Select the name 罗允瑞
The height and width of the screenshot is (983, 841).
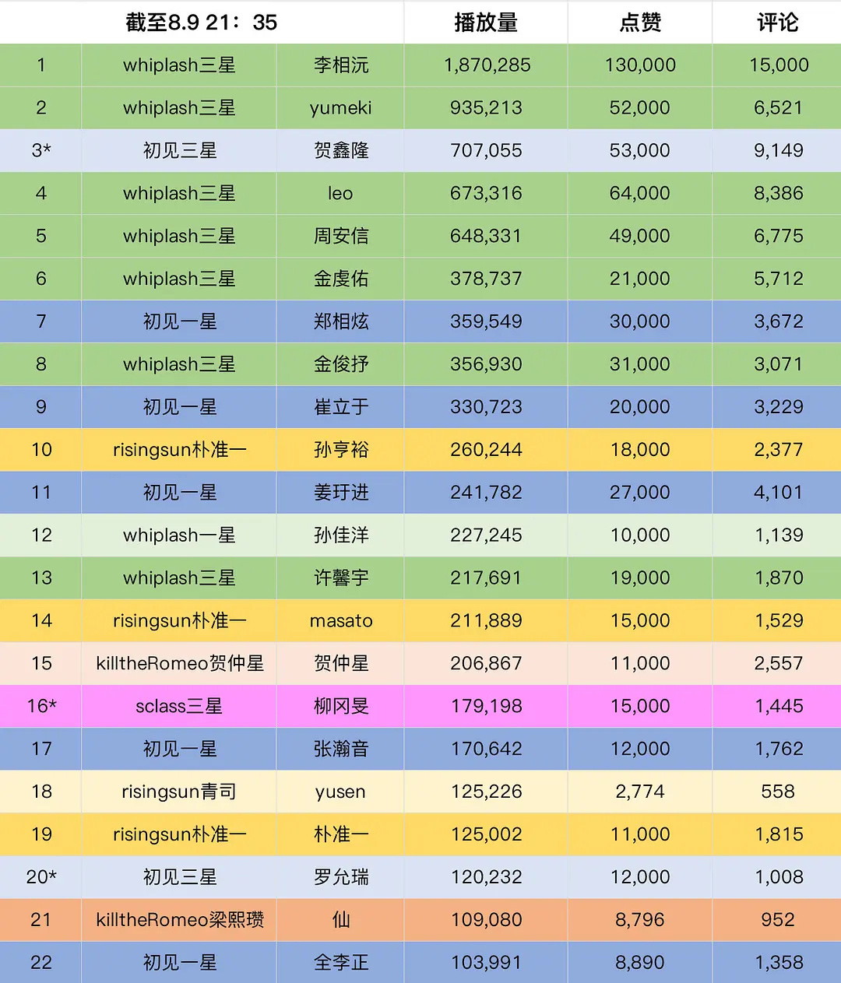coord(341,878)
